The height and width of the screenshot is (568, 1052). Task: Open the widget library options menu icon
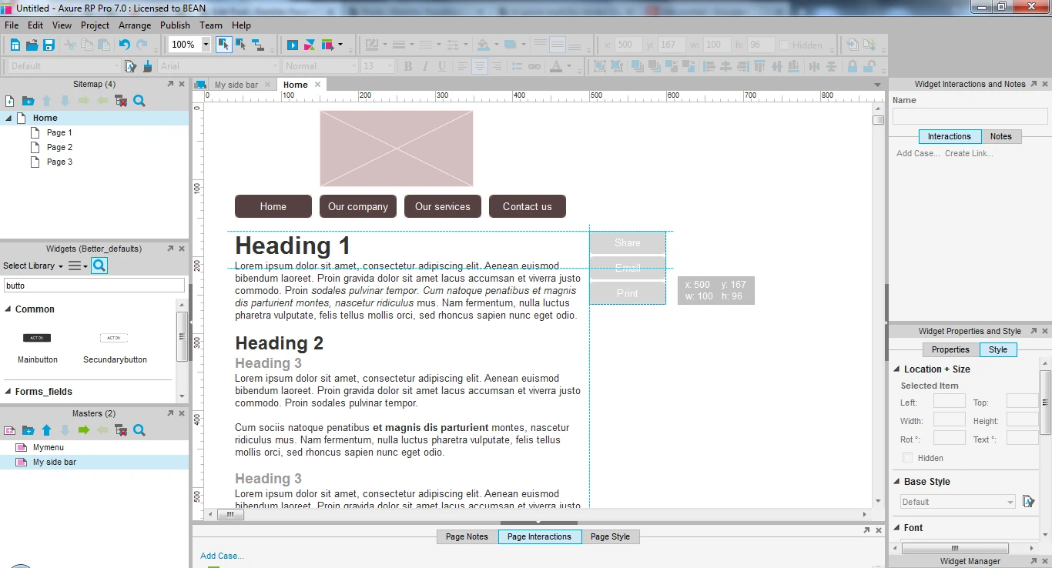click(x=78, y=266)
